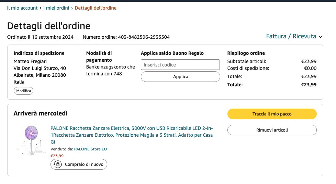Click the chevron arrow beside Fattura / Ricevuta
336x184 pixels.
click(321, 37)
